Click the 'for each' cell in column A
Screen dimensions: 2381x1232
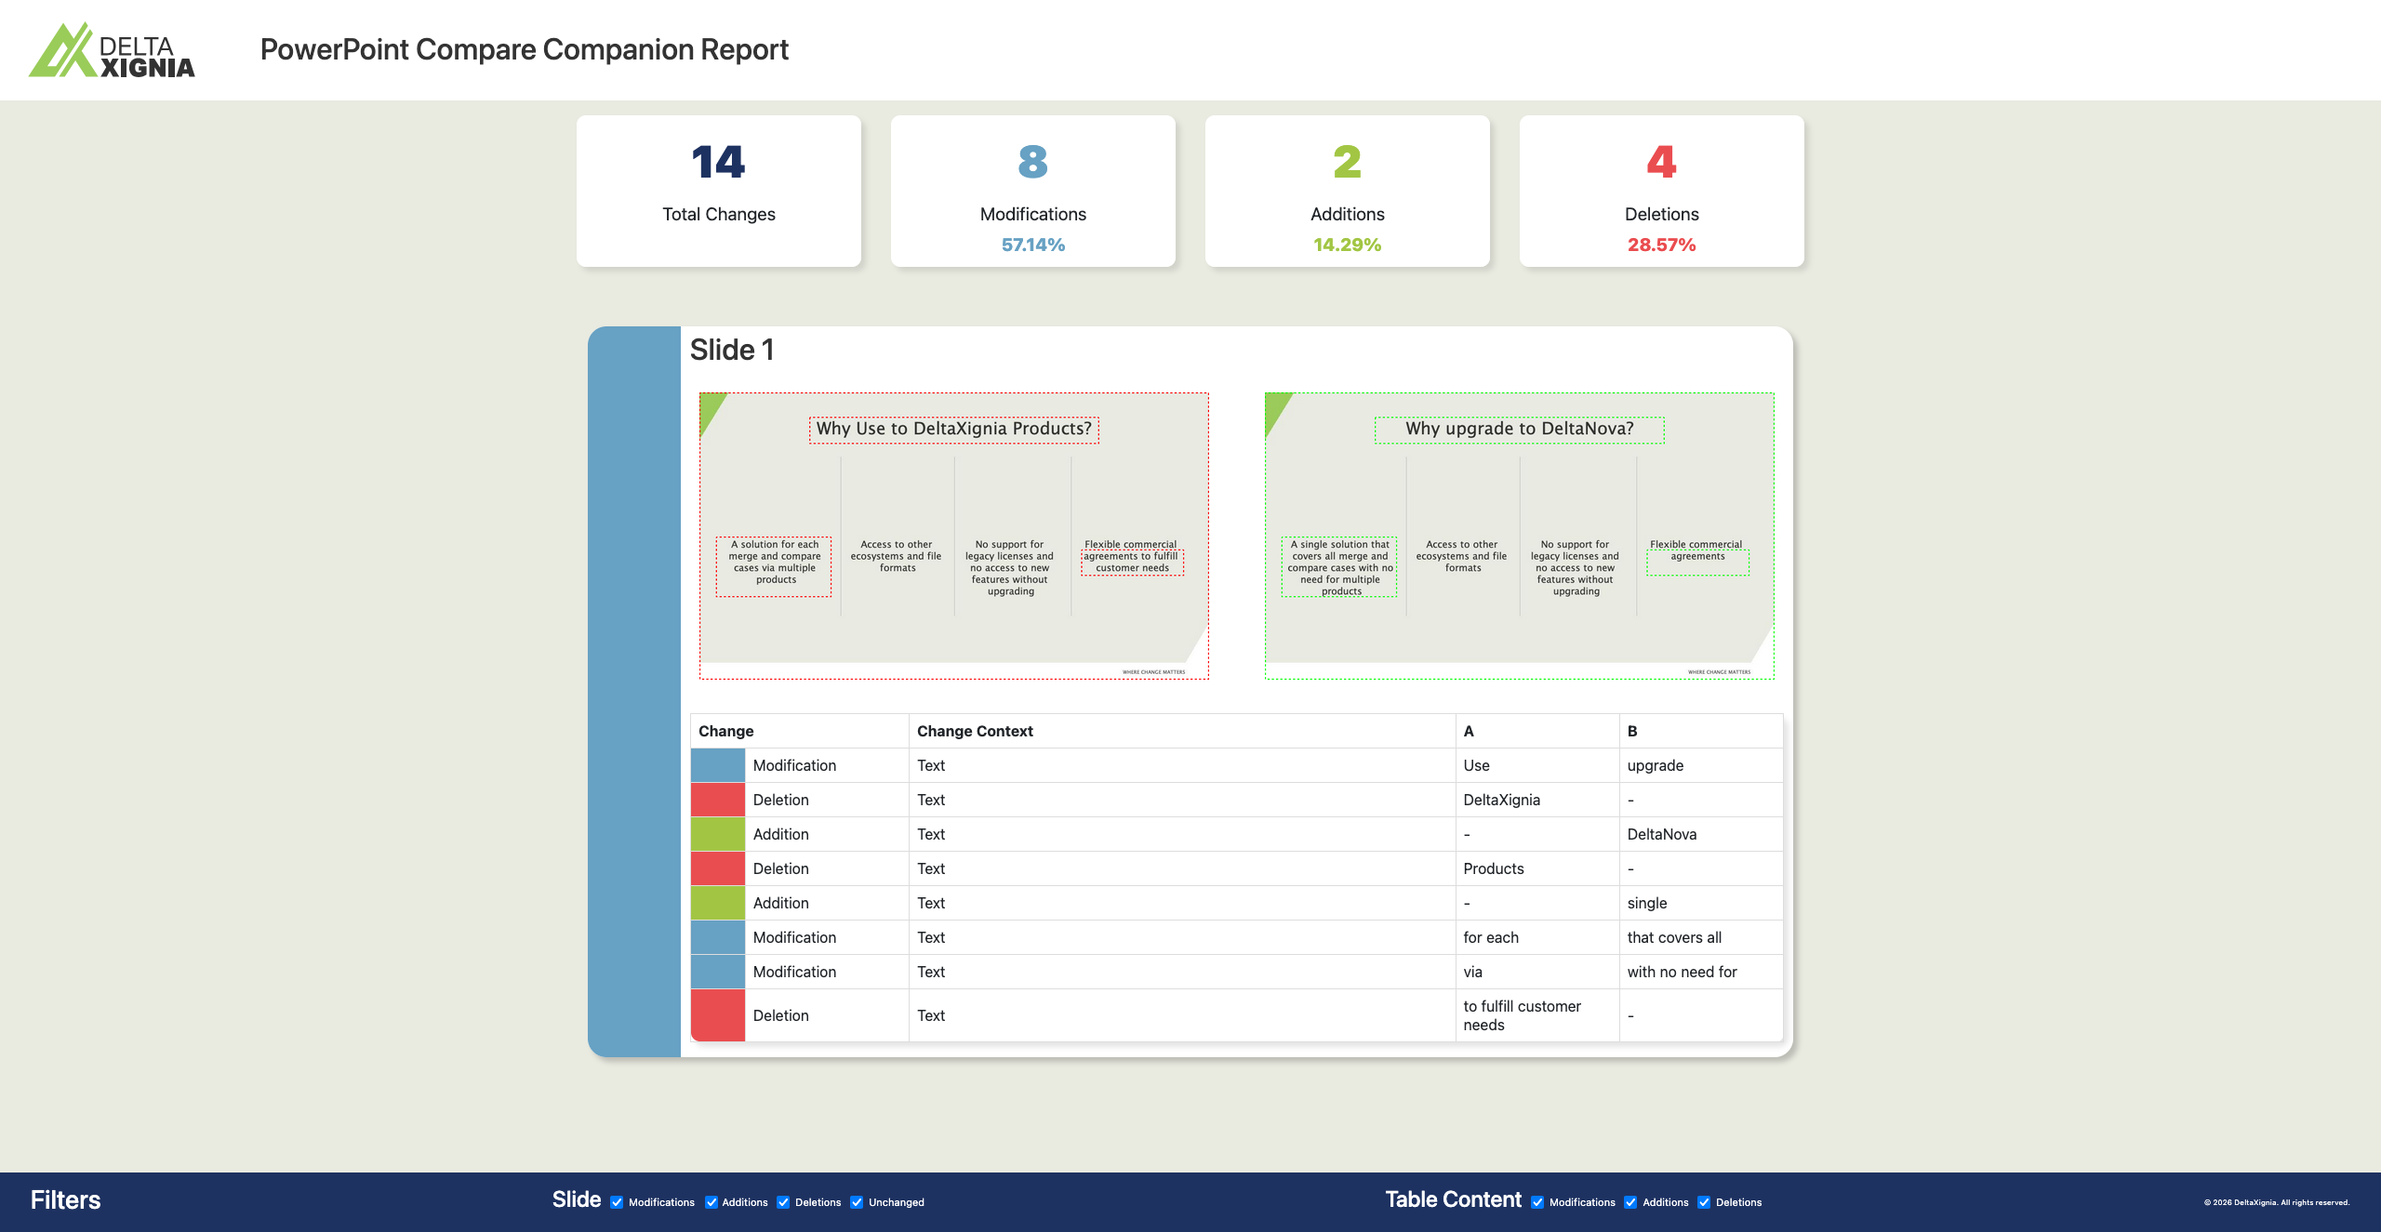[1537, 937]
